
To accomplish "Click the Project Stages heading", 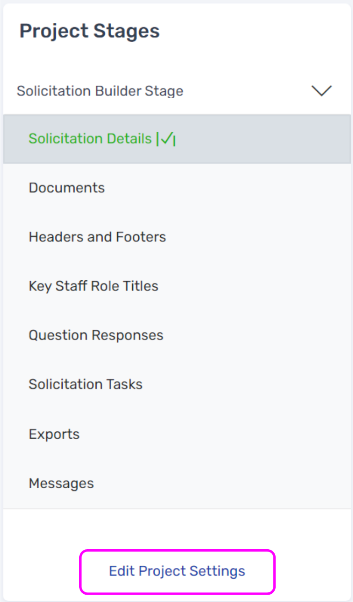I will (89, 31).
